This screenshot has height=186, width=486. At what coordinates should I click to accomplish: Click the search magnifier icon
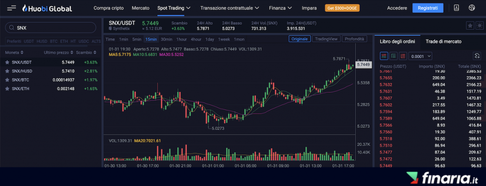12,28
